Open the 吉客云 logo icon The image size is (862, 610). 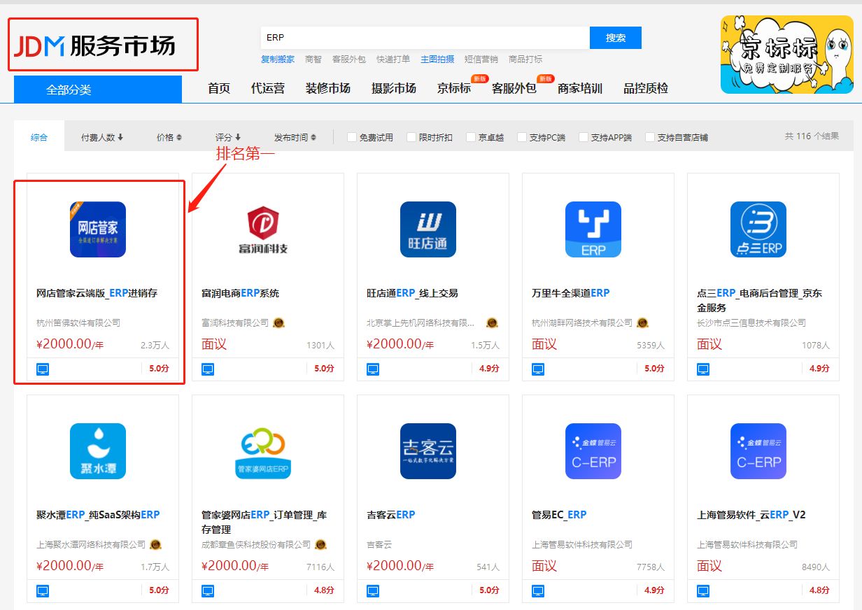428,451
